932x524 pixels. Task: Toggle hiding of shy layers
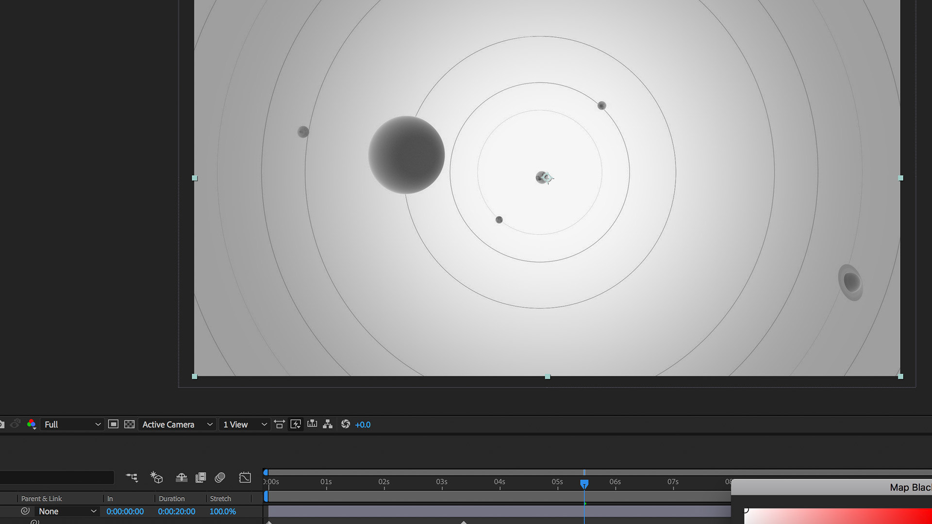182,477
